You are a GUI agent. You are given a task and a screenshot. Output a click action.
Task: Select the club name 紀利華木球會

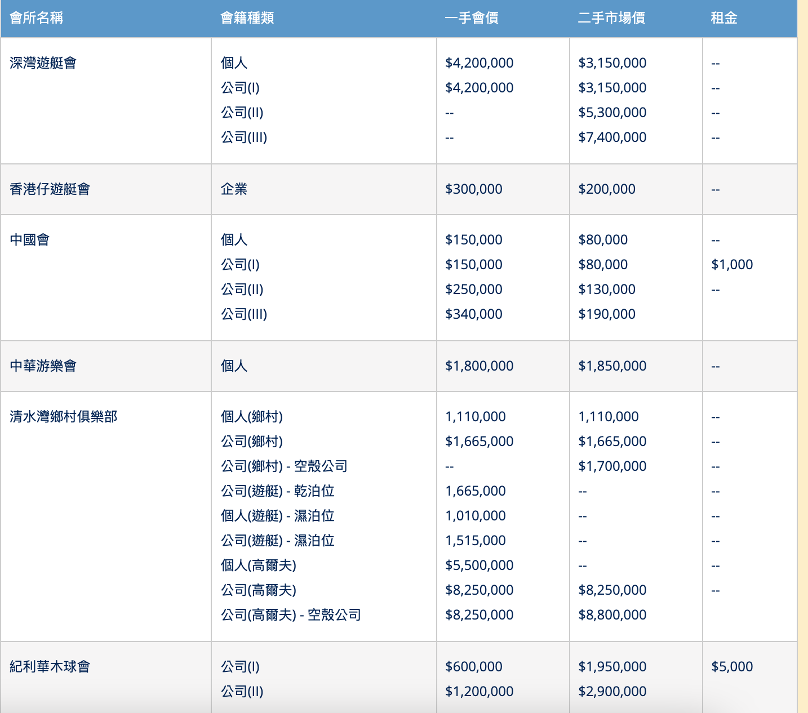50,667
